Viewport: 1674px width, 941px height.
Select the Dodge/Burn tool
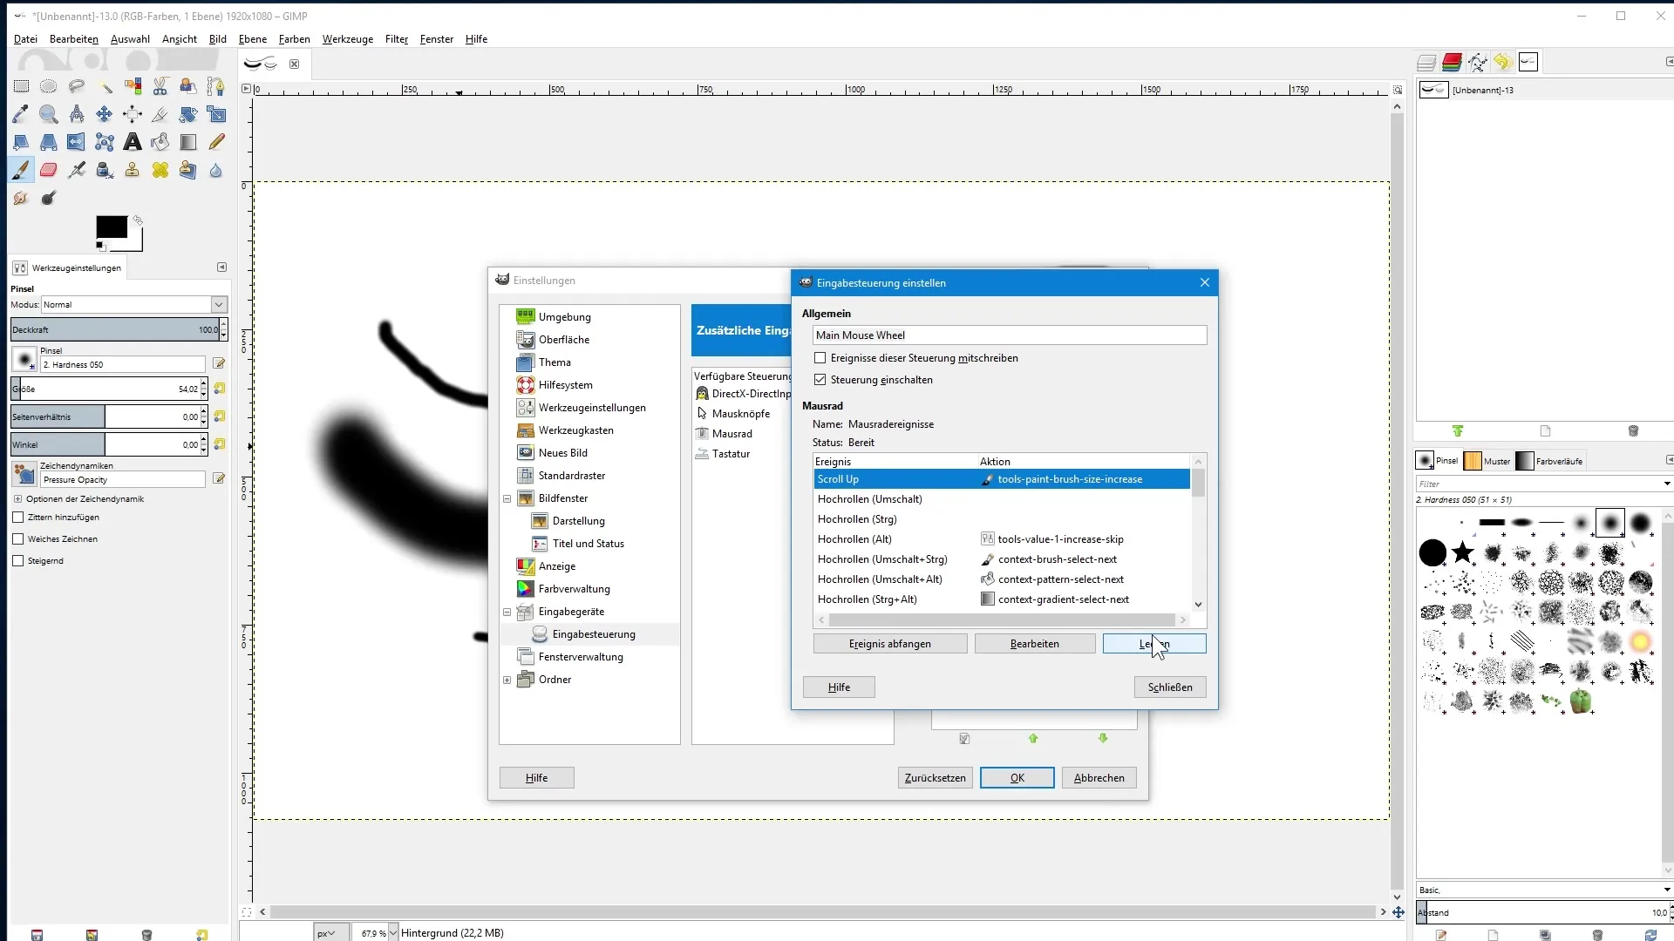click(x=49, y=198)
